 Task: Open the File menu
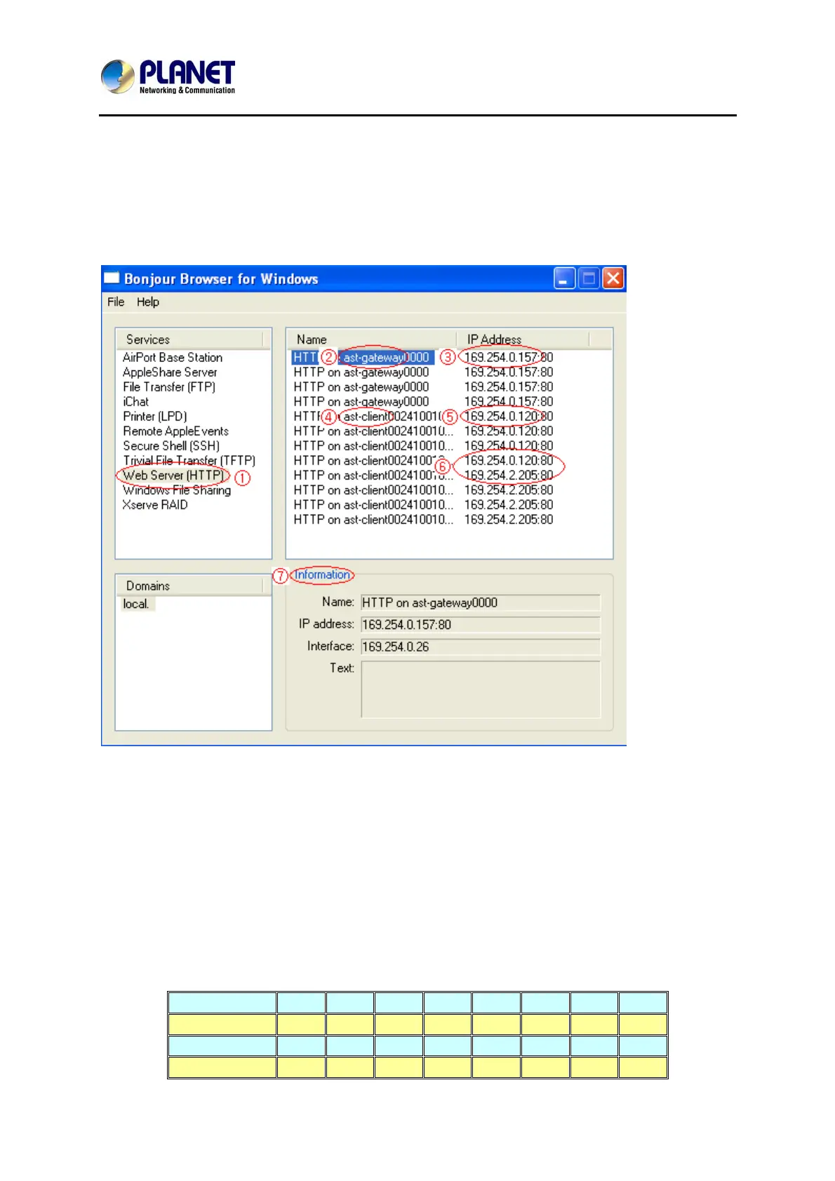[116, 302]
